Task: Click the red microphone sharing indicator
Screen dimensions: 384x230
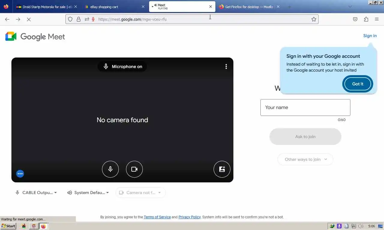Action: [93, 19]
